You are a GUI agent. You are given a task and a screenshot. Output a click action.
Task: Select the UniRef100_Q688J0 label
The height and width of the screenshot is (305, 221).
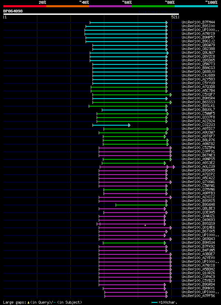click(x=198, y=72)
